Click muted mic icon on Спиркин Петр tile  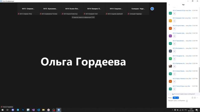18,14
